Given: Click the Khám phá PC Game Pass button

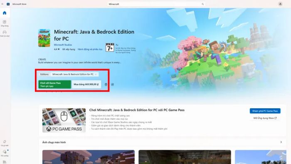Looking at the screenshot, I should [265, 111].
